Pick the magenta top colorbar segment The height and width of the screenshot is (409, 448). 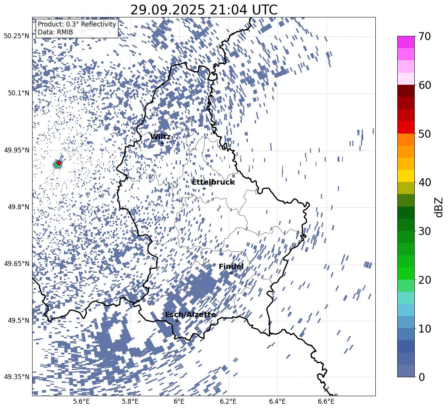point(406,42)
